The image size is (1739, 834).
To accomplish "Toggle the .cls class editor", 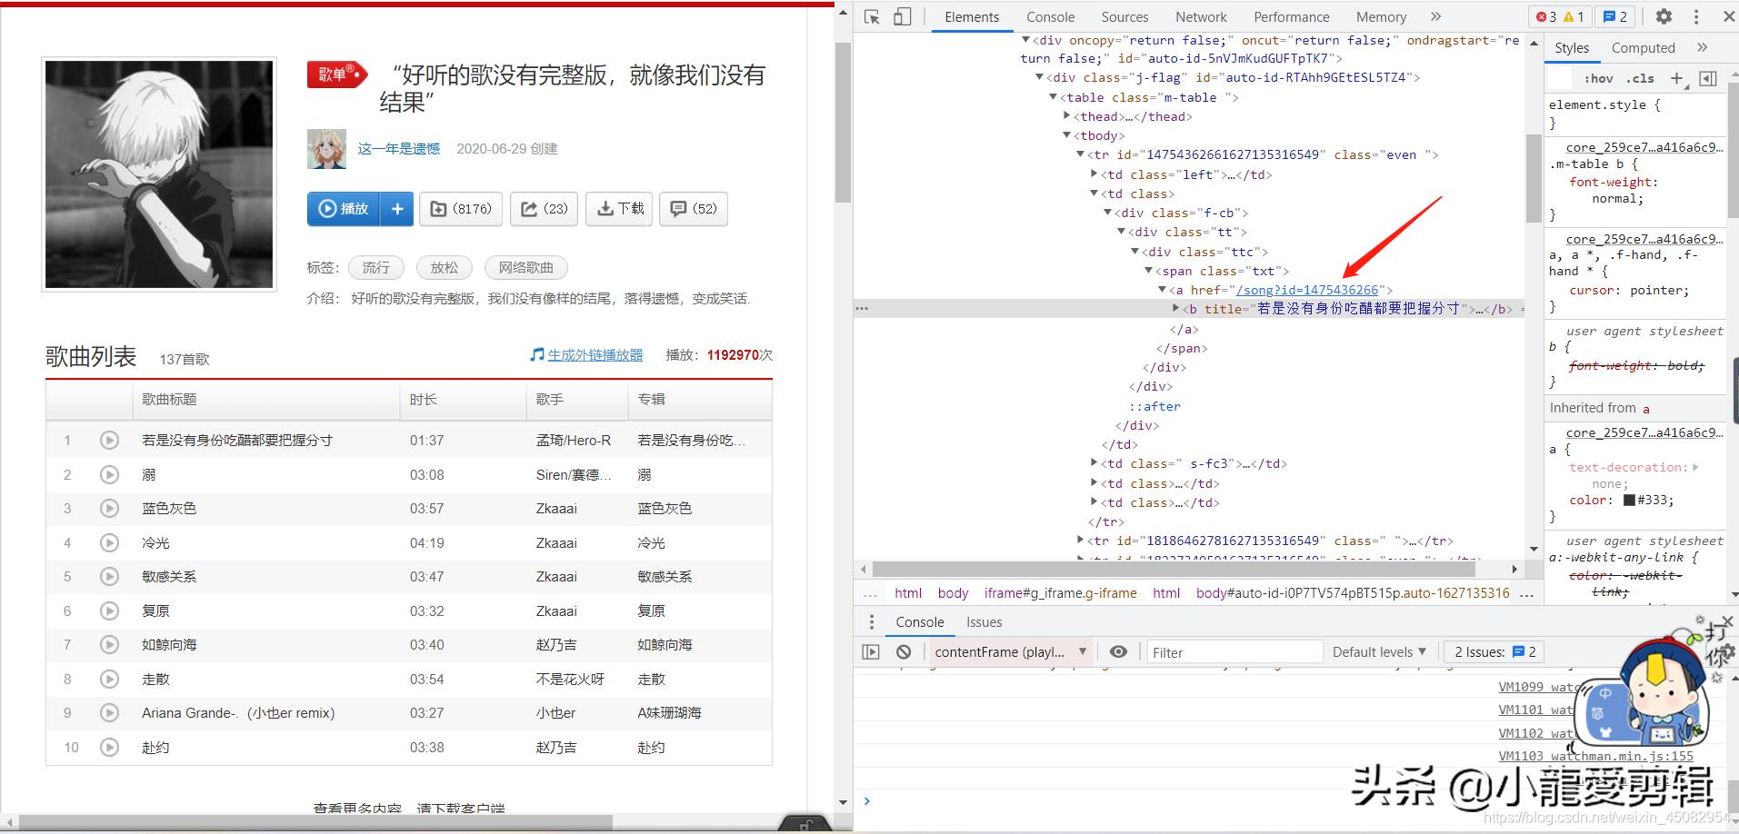I will [x=1641, y=78].
